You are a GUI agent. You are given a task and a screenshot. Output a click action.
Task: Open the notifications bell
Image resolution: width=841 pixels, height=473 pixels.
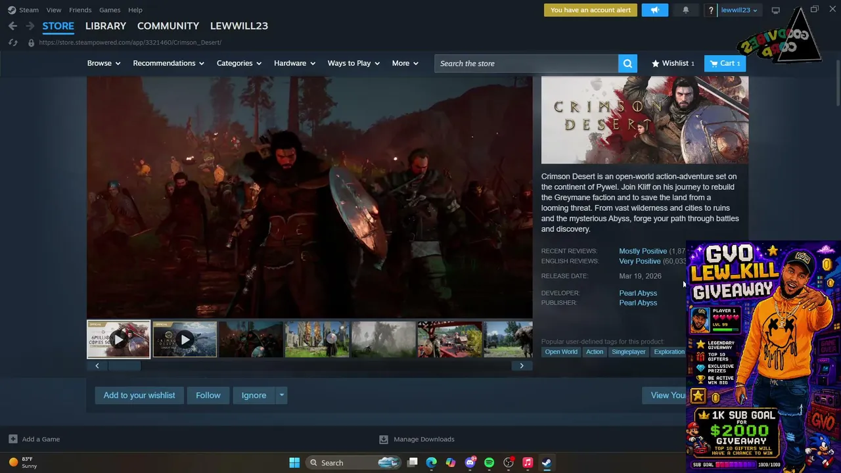[x=685, y=10]
